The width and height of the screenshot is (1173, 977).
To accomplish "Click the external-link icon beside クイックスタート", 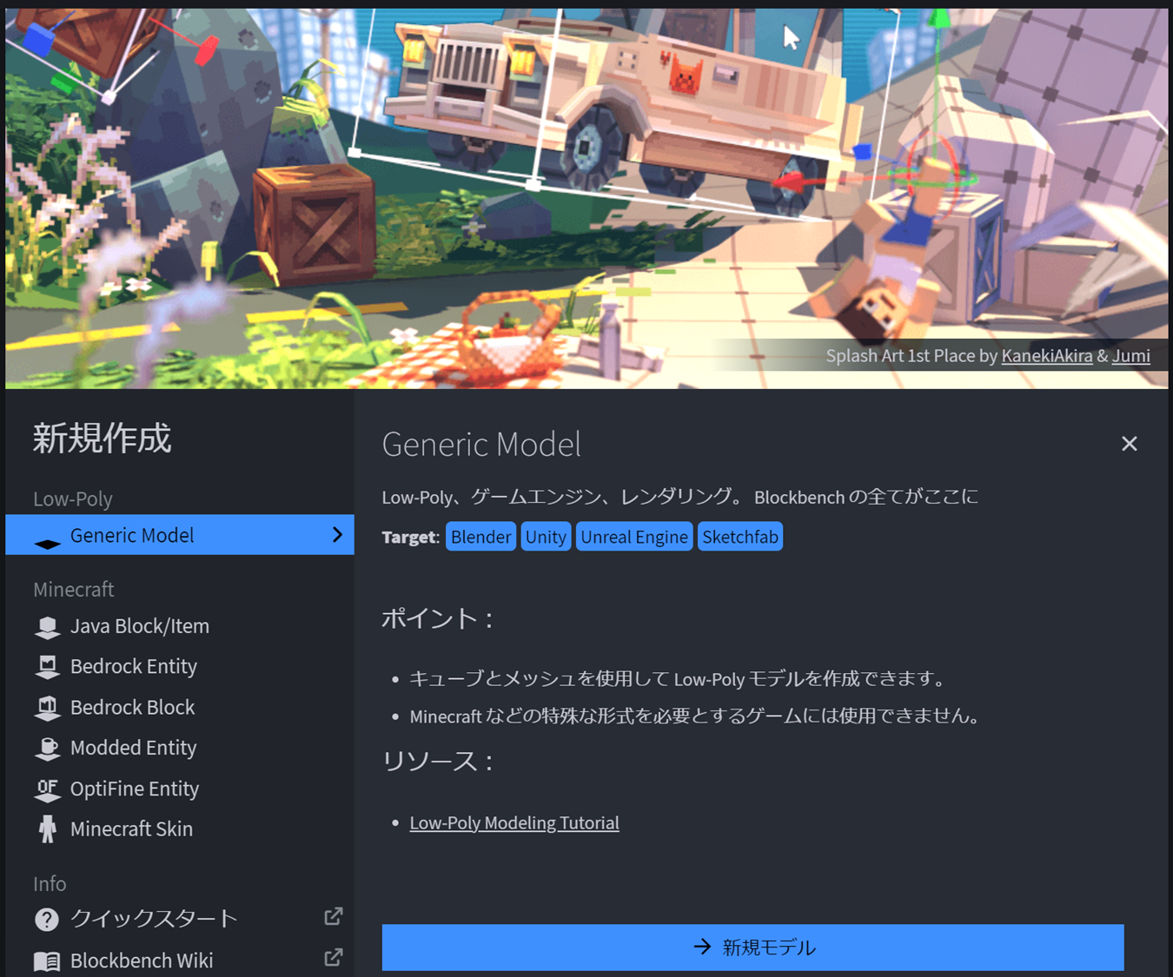I will (x=333, y=915).
